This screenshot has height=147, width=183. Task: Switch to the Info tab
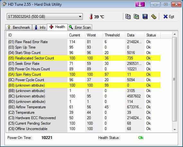click(x=40, y=27)
